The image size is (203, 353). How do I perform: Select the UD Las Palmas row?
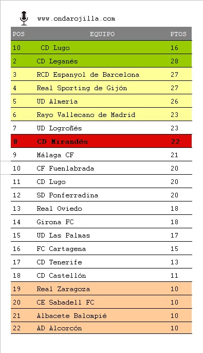coord(101,236)
